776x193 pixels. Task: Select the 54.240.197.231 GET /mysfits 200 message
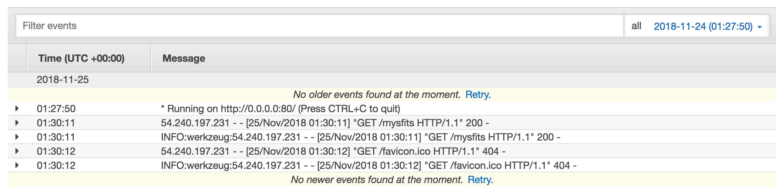[x=325, y=123]
